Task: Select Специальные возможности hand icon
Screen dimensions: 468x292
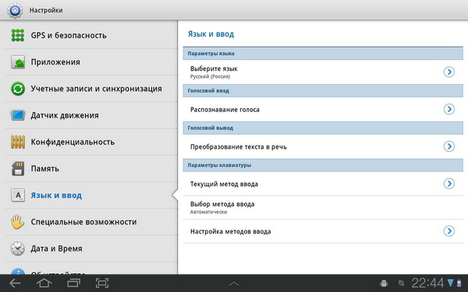Action: 18,222
